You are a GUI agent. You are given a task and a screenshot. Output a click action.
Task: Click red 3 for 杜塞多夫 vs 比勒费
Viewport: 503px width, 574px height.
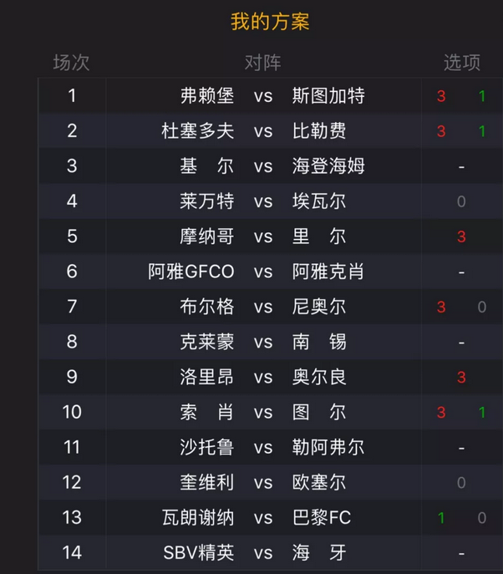441,131
